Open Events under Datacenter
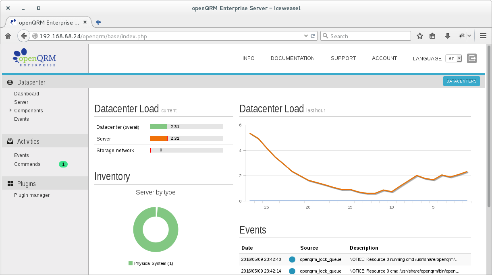 [x=21, y=119]
